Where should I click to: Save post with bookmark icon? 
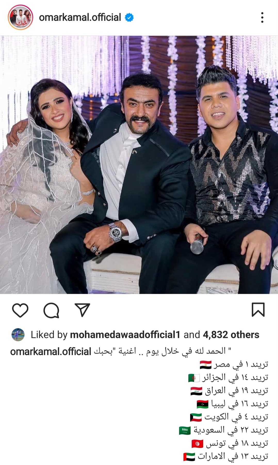(258, 309)
